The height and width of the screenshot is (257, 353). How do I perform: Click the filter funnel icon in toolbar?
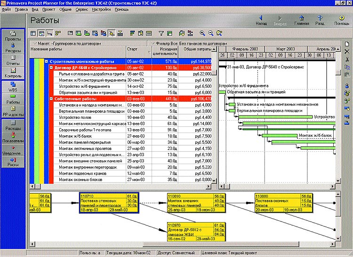[161, 33]
